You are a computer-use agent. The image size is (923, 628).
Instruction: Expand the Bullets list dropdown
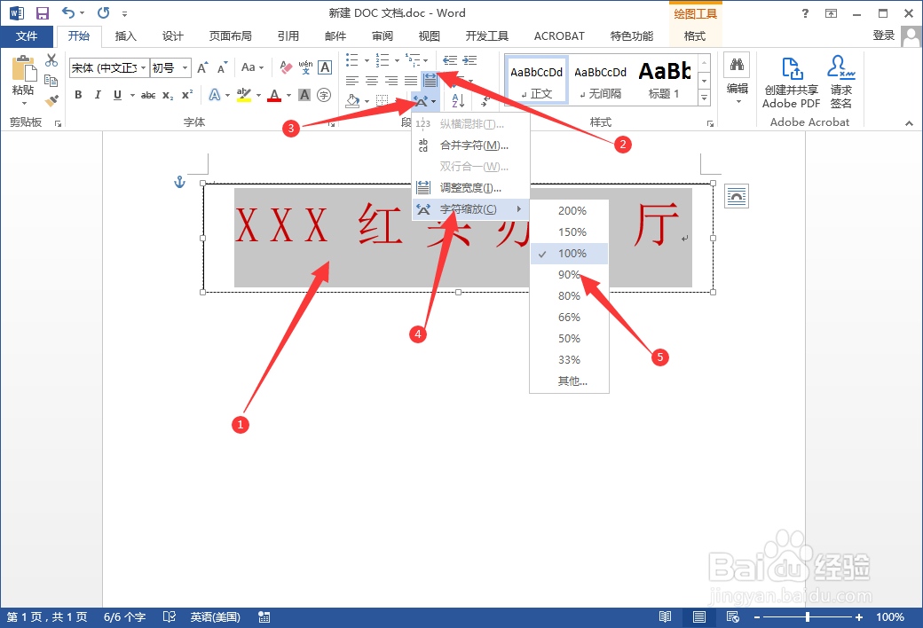367,60
